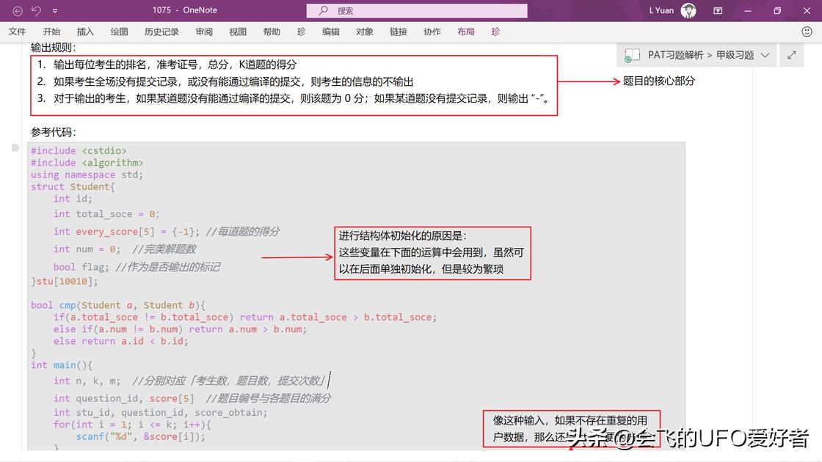
Task: Switch to the 插入 tab
Action: click(85, 32)
